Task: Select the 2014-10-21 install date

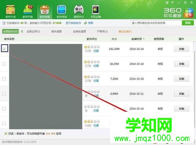Action: tap(136, 94)
